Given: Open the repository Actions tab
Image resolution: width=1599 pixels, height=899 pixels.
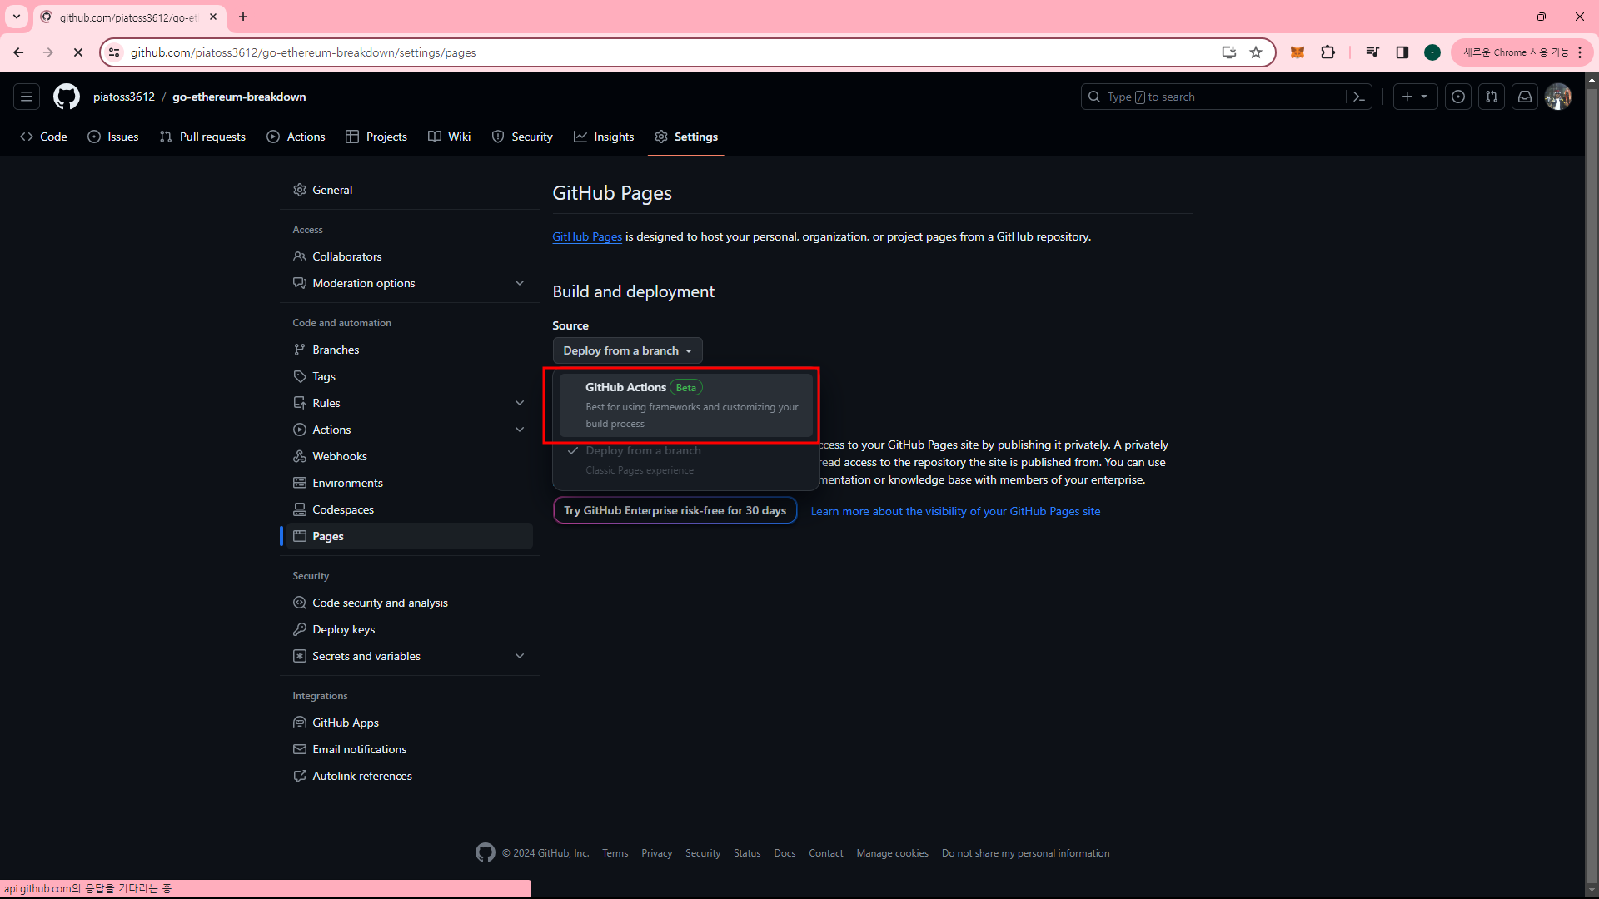Looking at the screenshot, I should [x=296, y=137].
